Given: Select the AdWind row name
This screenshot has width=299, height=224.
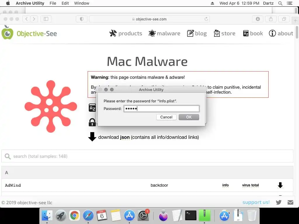Looking at the screenshot, I should [13, 185].
